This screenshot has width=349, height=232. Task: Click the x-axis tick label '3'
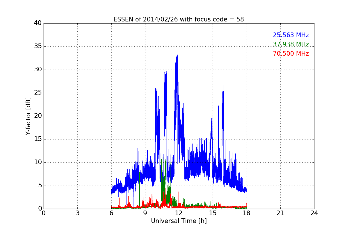(77, 213)
